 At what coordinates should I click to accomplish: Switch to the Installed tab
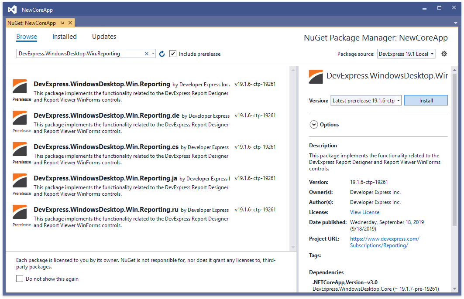pos(64,37)
